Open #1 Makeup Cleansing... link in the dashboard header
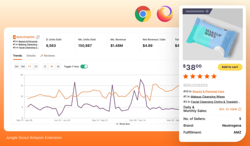 [x=28, y=45]
